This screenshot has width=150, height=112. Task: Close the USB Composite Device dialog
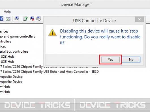point(140,20)
